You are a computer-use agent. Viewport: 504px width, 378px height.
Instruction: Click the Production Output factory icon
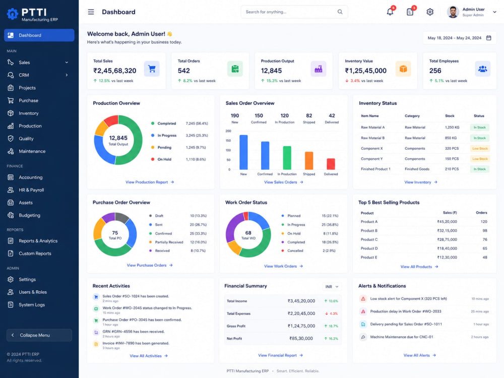tap(318, 69)
